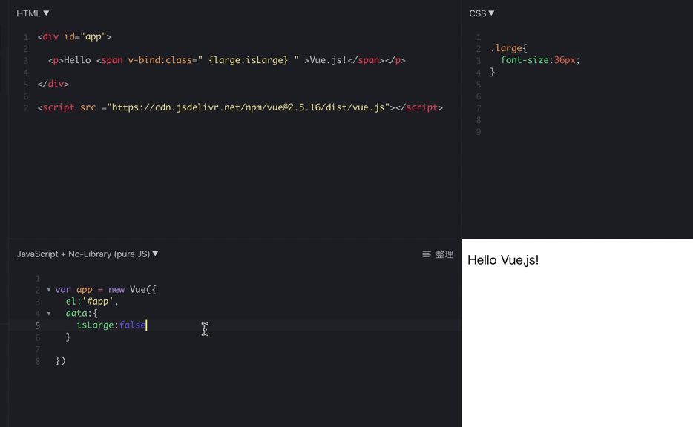693x427 pixels.
Task: Click the closing </div> tag
Action: 53,84
